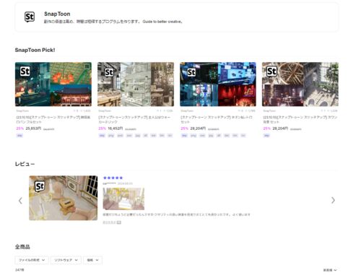The width and height of the screenshot is (361, 275).
Task: Open the white interior sketchup product thumbnail
Action: (x=136, y=84)
